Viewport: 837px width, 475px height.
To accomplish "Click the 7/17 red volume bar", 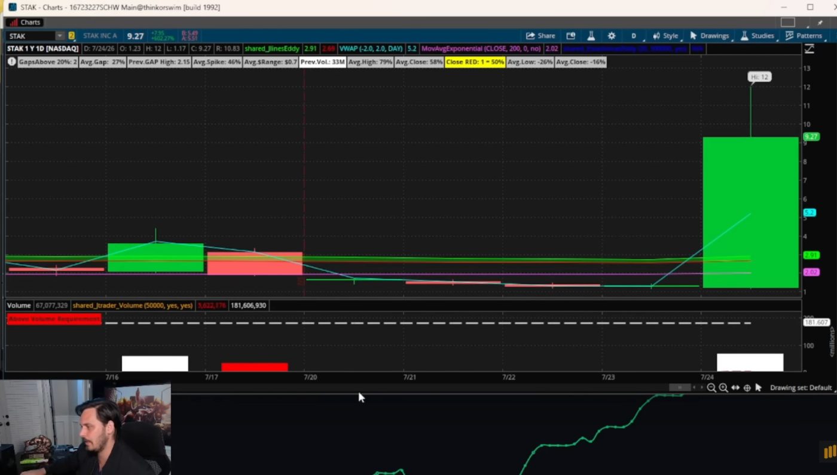I will coord(255,367).
